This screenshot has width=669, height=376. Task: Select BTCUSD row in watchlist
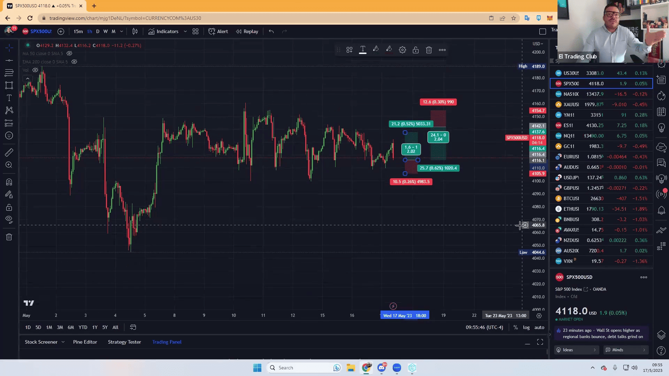click(x=601, y=198)
